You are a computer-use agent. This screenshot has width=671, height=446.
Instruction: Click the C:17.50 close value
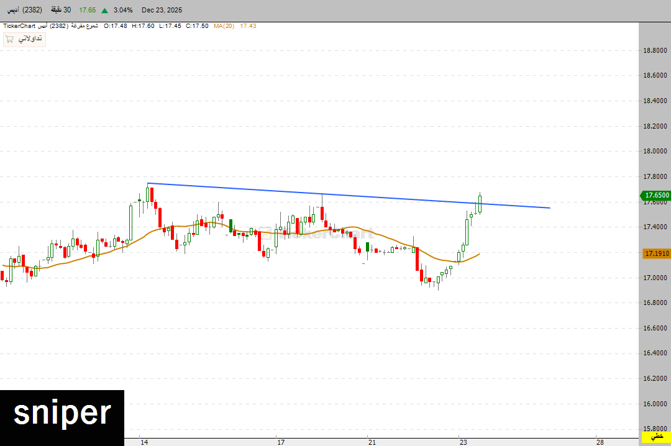[x=197, y=26]
